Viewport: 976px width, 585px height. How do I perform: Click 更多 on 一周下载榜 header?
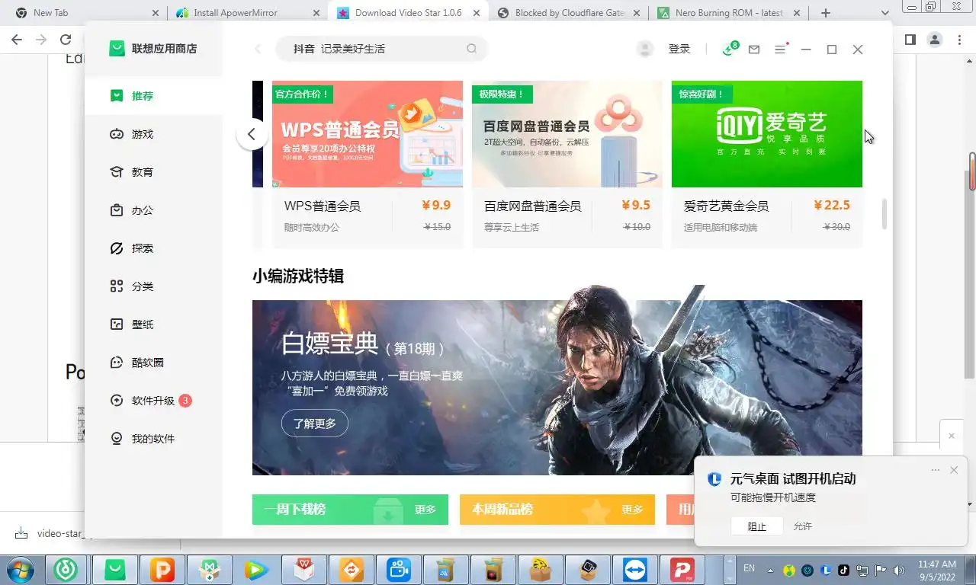coord(425,510)
